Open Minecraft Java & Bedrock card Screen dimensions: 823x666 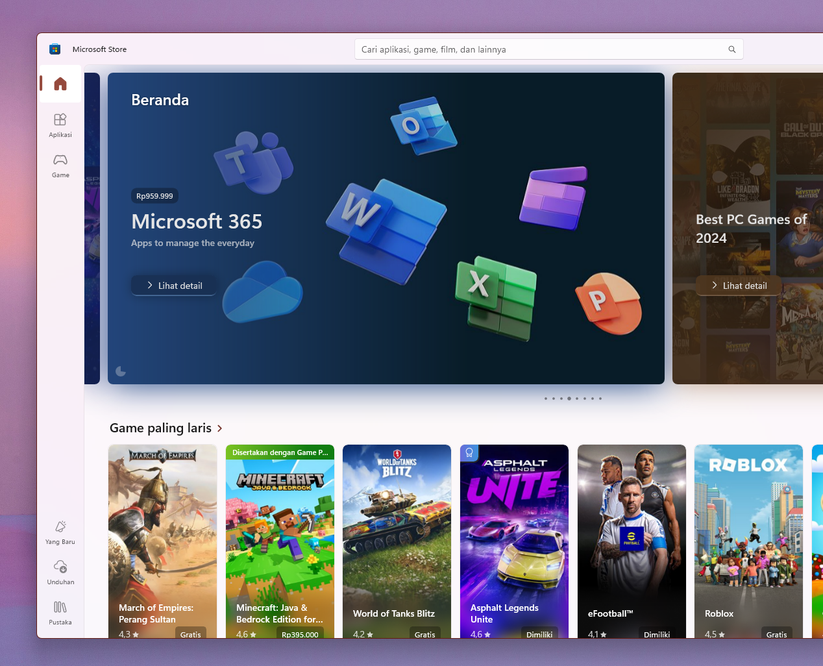(x=280, y=541)
